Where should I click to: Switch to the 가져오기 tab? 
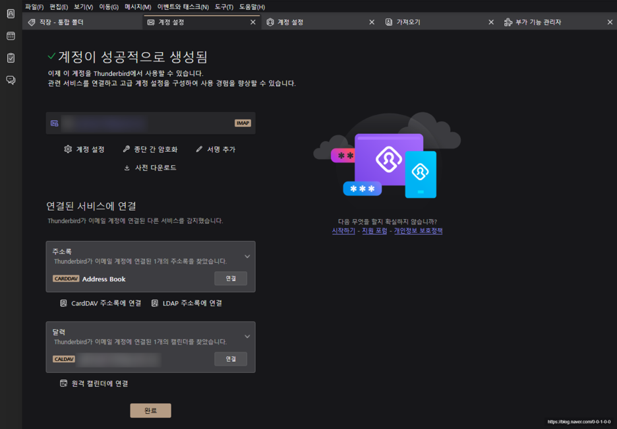click(x=439, y=22)
